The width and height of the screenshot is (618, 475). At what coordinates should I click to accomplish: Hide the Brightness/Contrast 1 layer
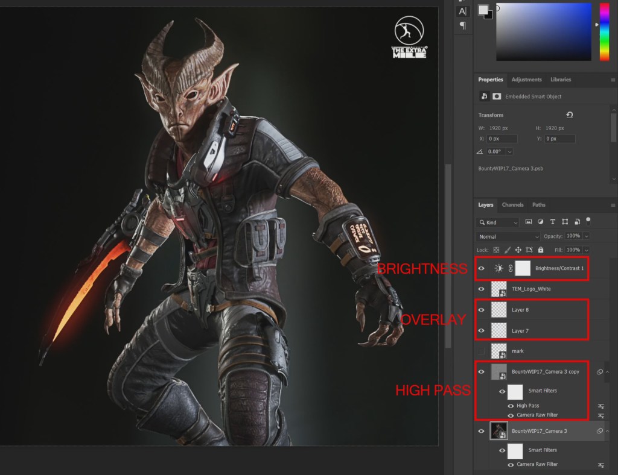[x=481, y=268]
